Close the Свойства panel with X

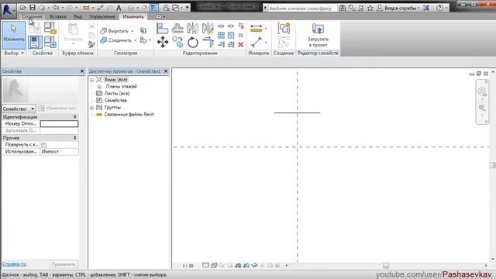82,71
